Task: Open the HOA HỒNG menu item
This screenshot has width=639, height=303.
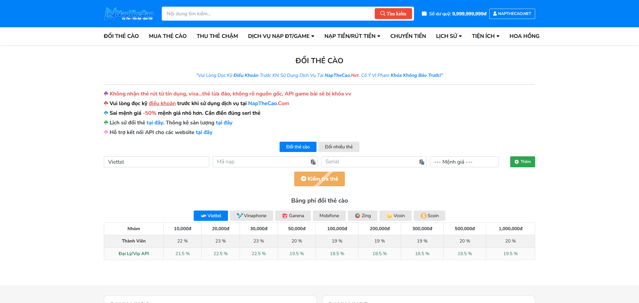Action: [525, 36]
